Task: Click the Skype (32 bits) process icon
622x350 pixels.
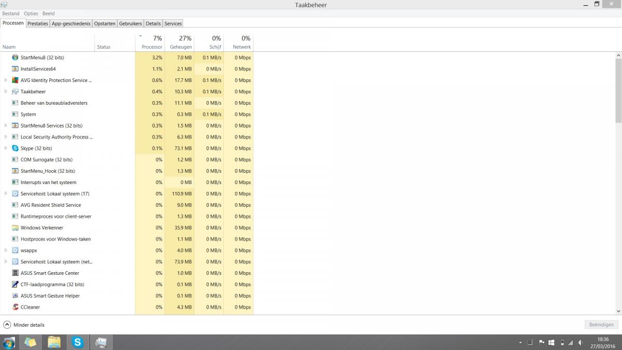Action: point(15,148)
